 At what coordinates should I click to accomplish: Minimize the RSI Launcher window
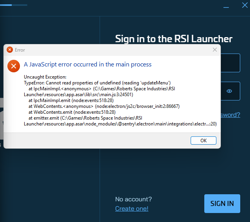pos(226,7)
